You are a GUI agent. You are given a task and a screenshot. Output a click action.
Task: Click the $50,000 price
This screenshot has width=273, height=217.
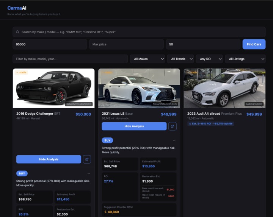83,114
